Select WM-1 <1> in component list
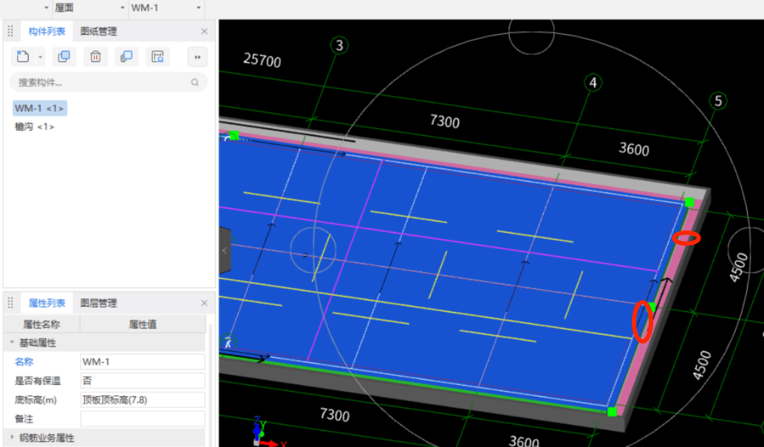The height and width of the screenshot is (447, 764). pos(40,108)
